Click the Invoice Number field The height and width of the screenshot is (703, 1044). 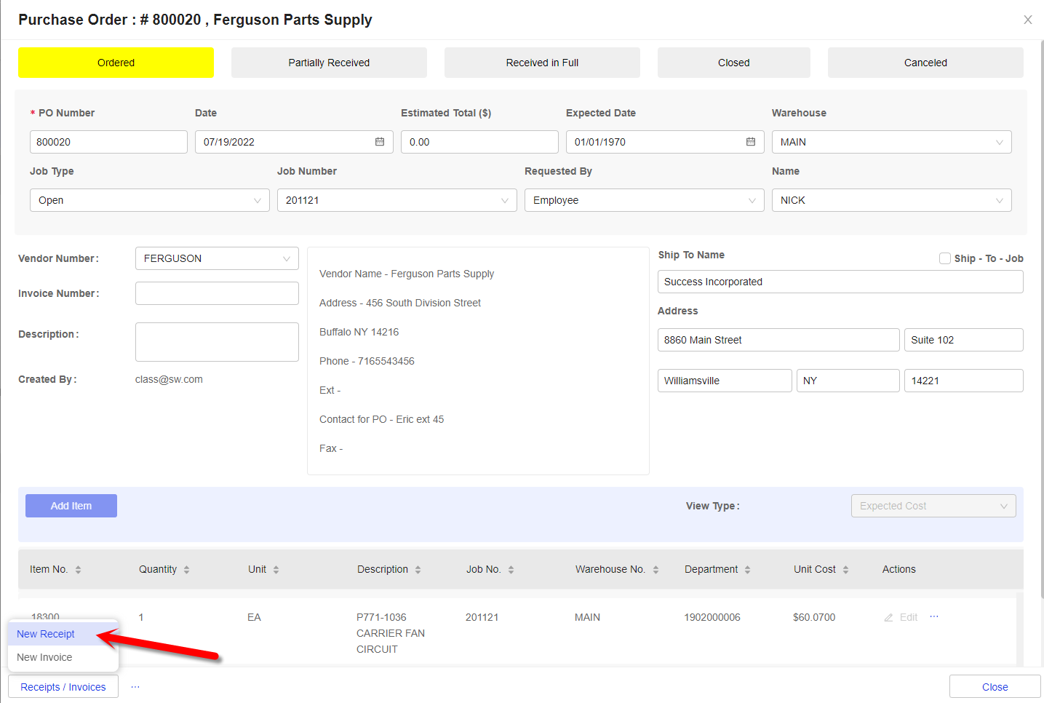[x=217, y=293]
